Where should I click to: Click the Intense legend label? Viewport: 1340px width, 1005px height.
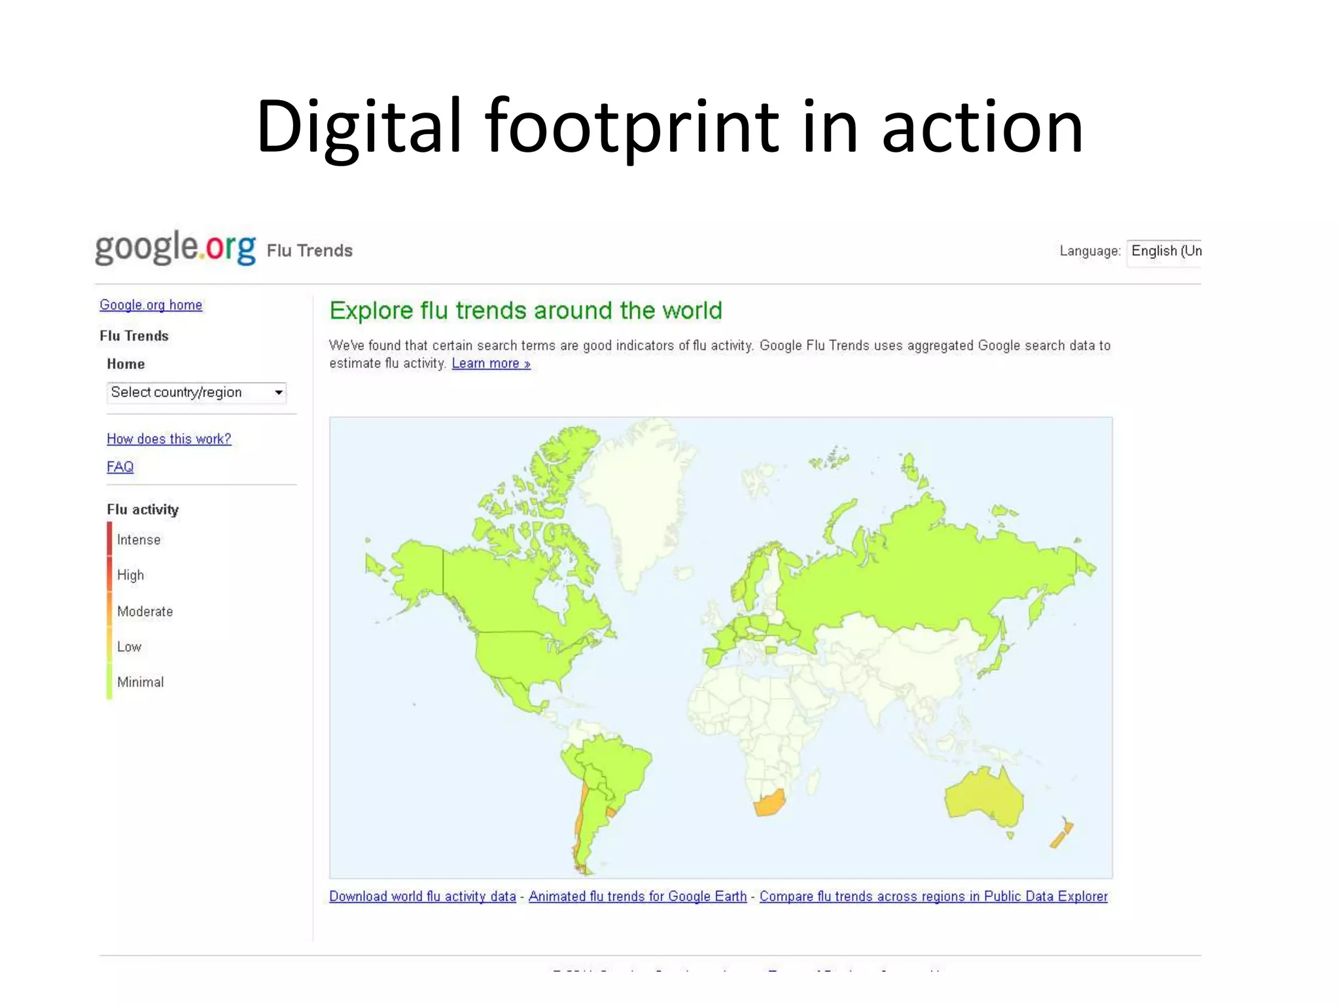[139, 540]
